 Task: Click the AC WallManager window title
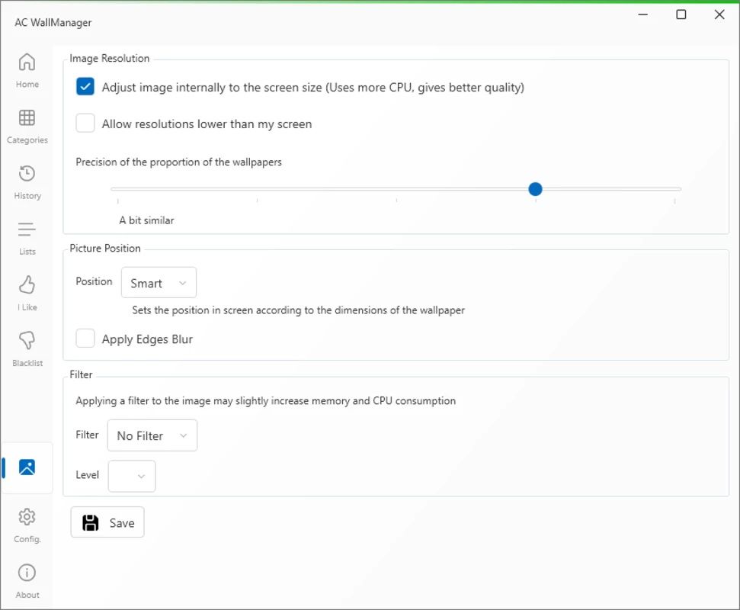pyautogui.click(x=53, y=23)
